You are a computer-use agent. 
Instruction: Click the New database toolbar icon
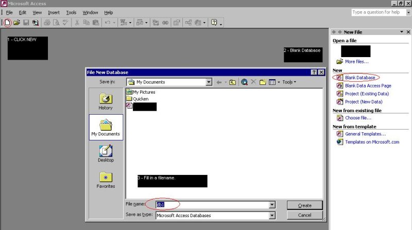coord(7,23)
